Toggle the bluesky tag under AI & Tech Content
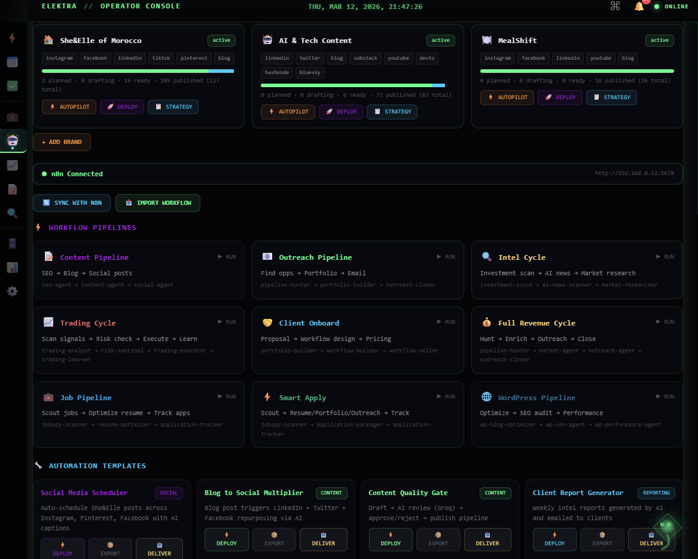The width and height of the screenshot is (698, 559). click(310, 72)
